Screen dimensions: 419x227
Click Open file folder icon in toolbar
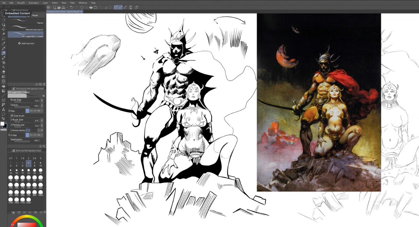[59, 7]
